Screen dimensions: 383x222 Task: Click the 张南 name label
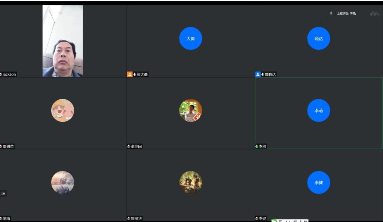coord(7,218)
